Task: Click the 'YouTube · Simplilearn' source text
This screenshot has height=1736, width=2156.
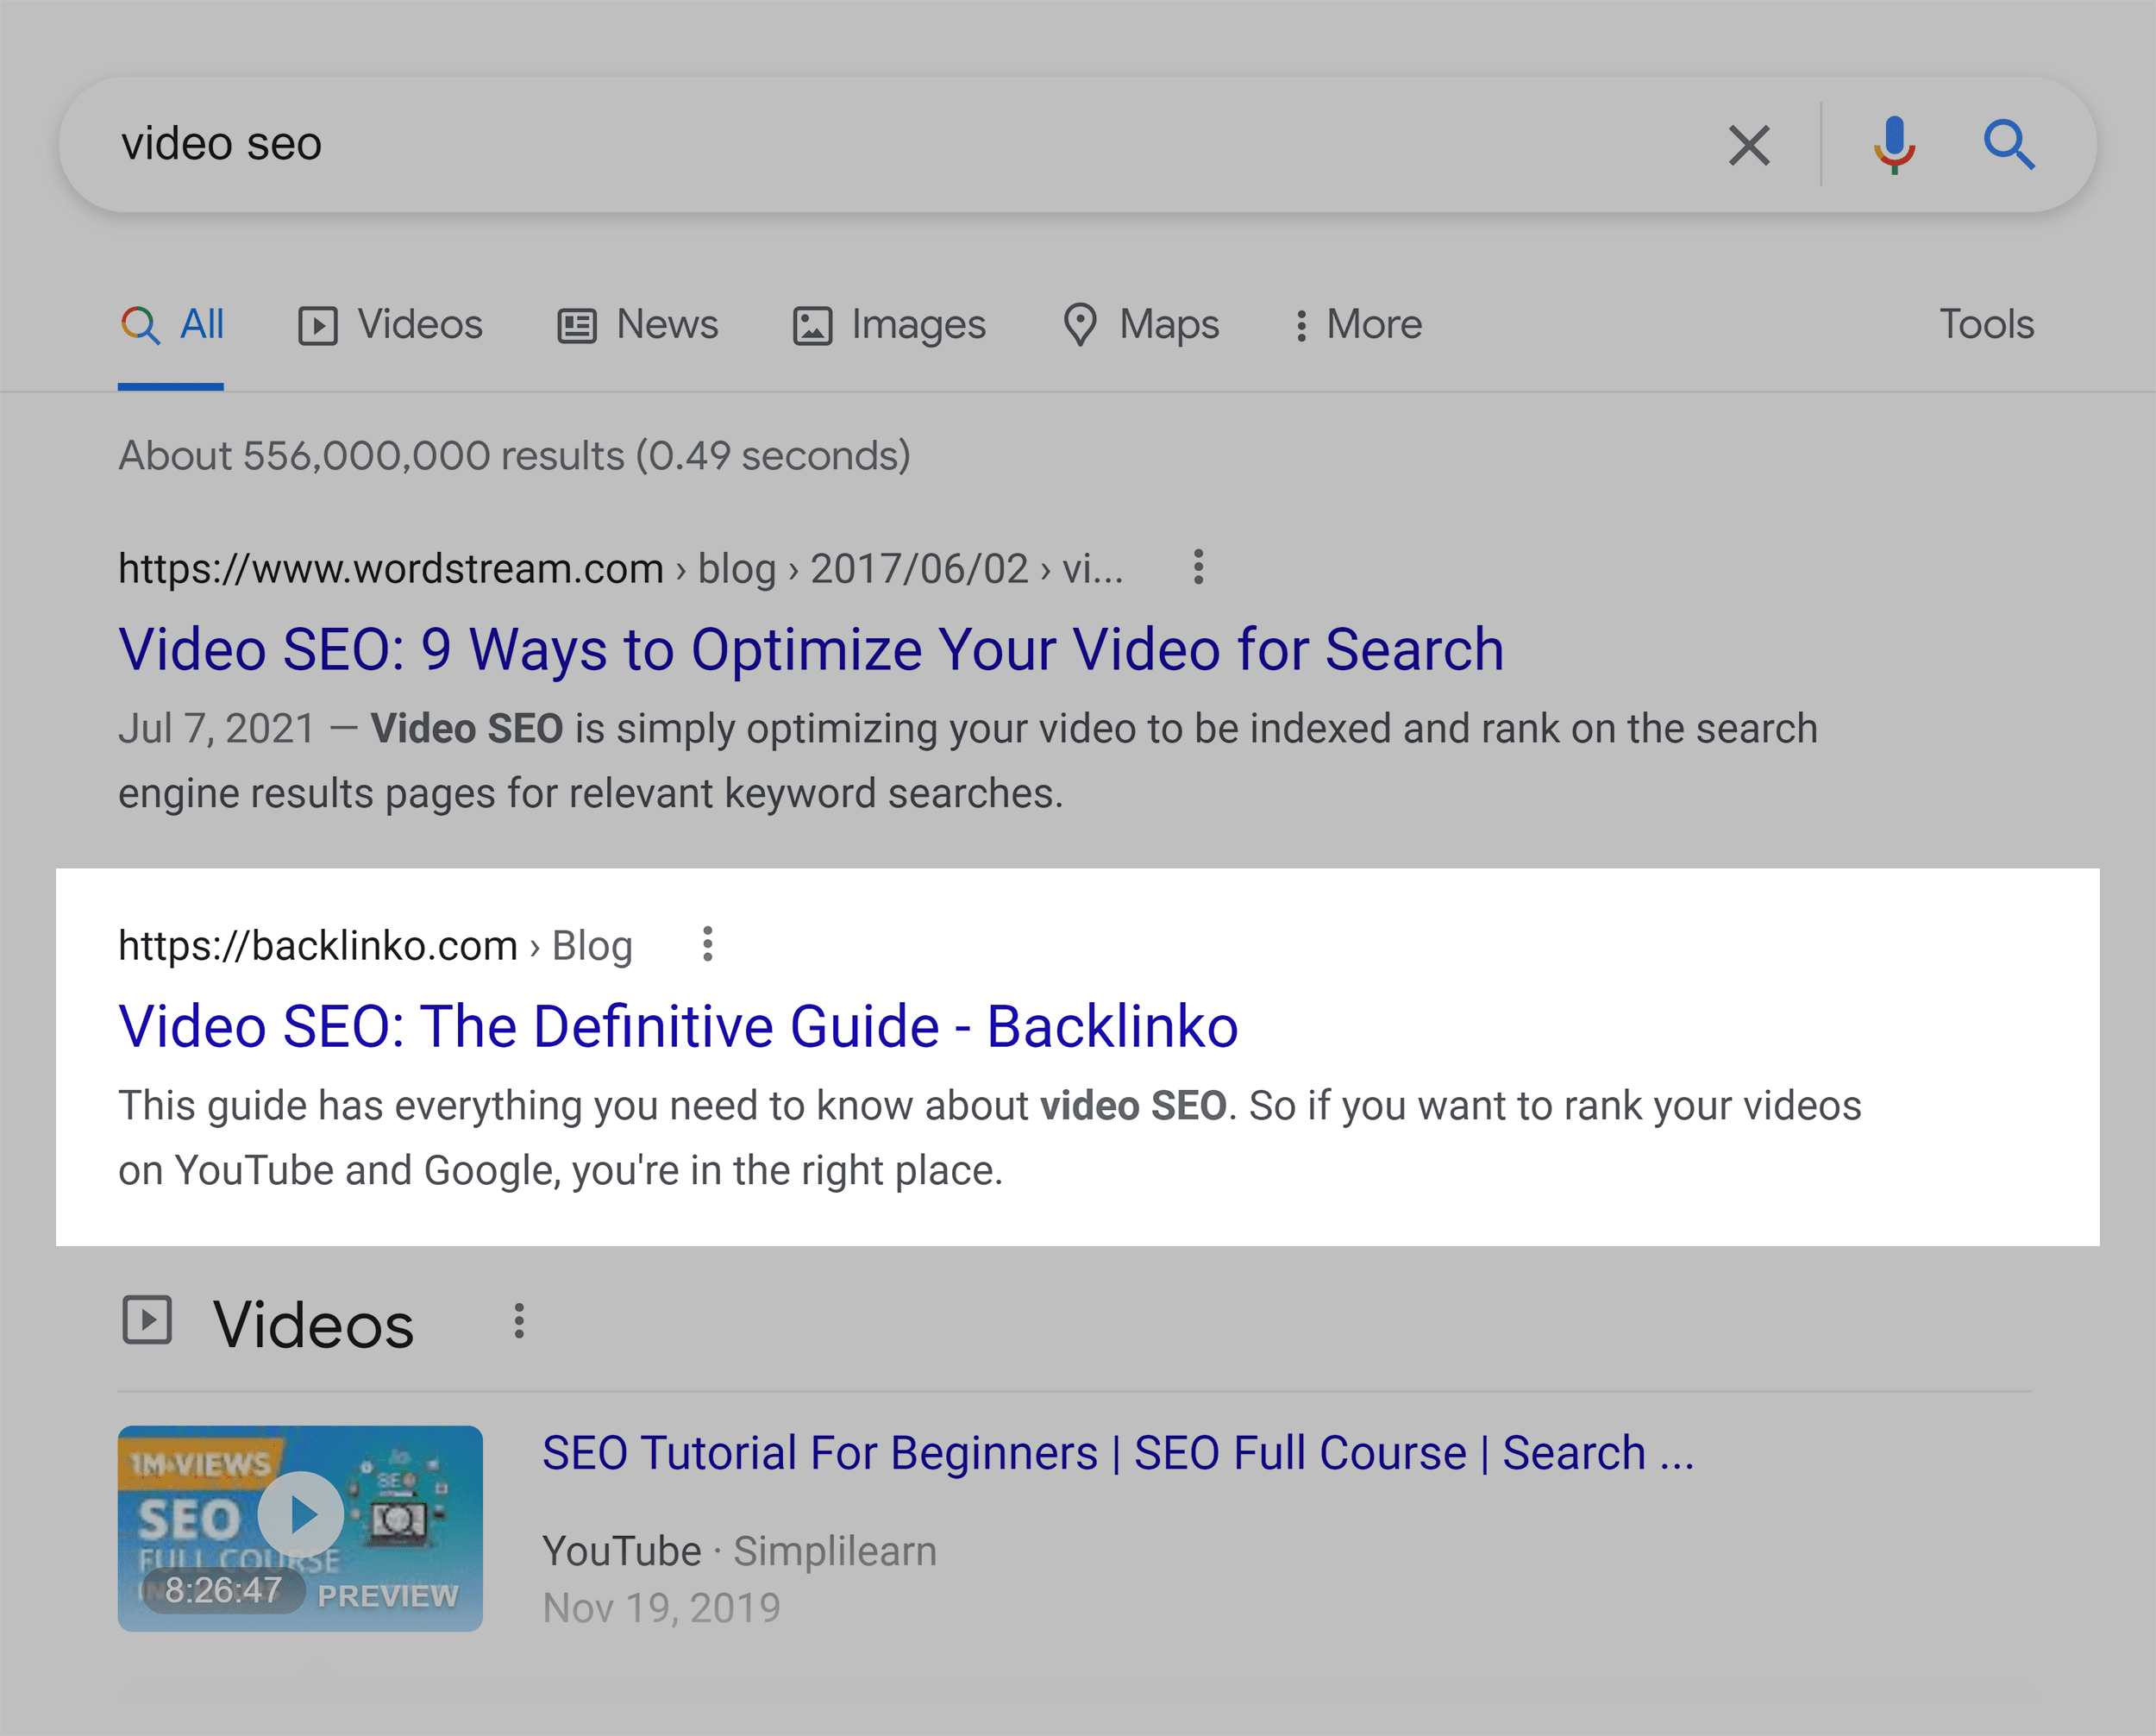Action: pos(739,1551)
